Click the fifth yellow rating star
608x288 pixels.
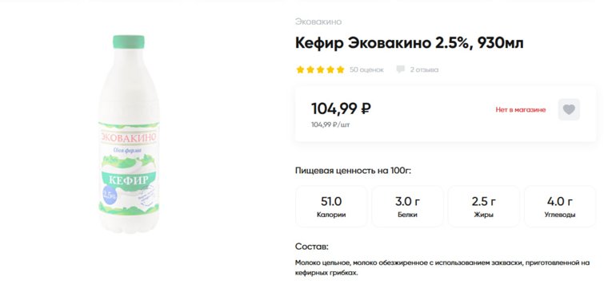[x=341, y=69]
